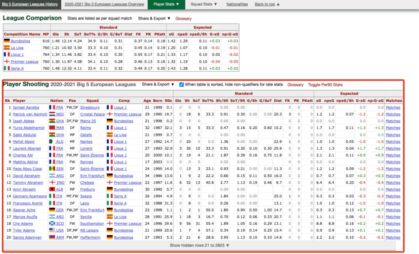Toggle the hide non-qualifiers for rate stats checkbox
419x254 pixels.
coord(182,84)
